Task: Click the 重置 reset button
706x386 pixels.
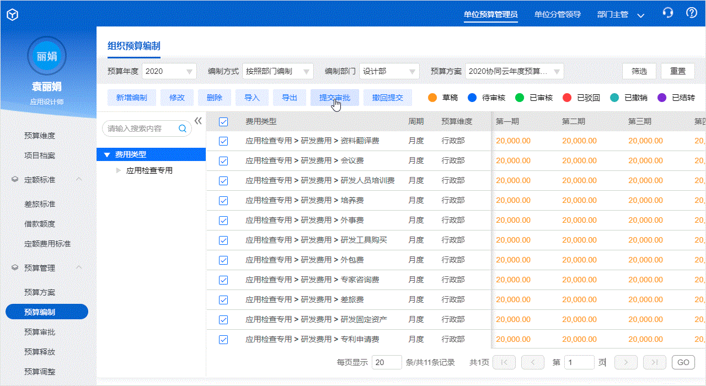Action: [678, 71]
